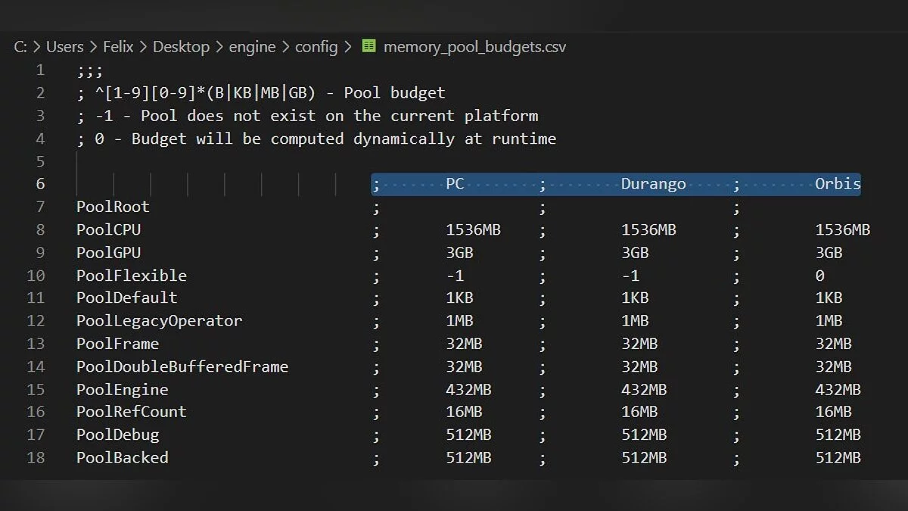Click the Users breadcrumb segment
Screen dimensions: 908x511
pyautogui.click(x=64, y=47)
